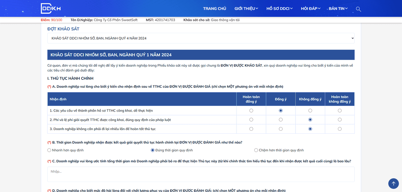Open the ĐỢT KHẢO SÁT survey dropdown
The width and height of the screenshot is (402, 192).
pyautogui.click(x=201, y=38)
